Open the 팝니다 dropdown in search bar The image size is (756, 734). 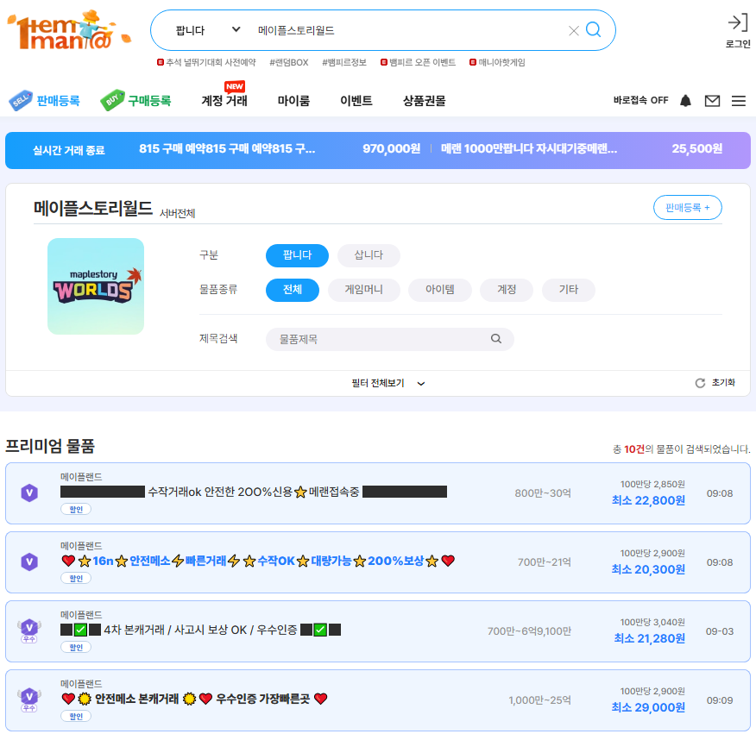click(208, 30)
